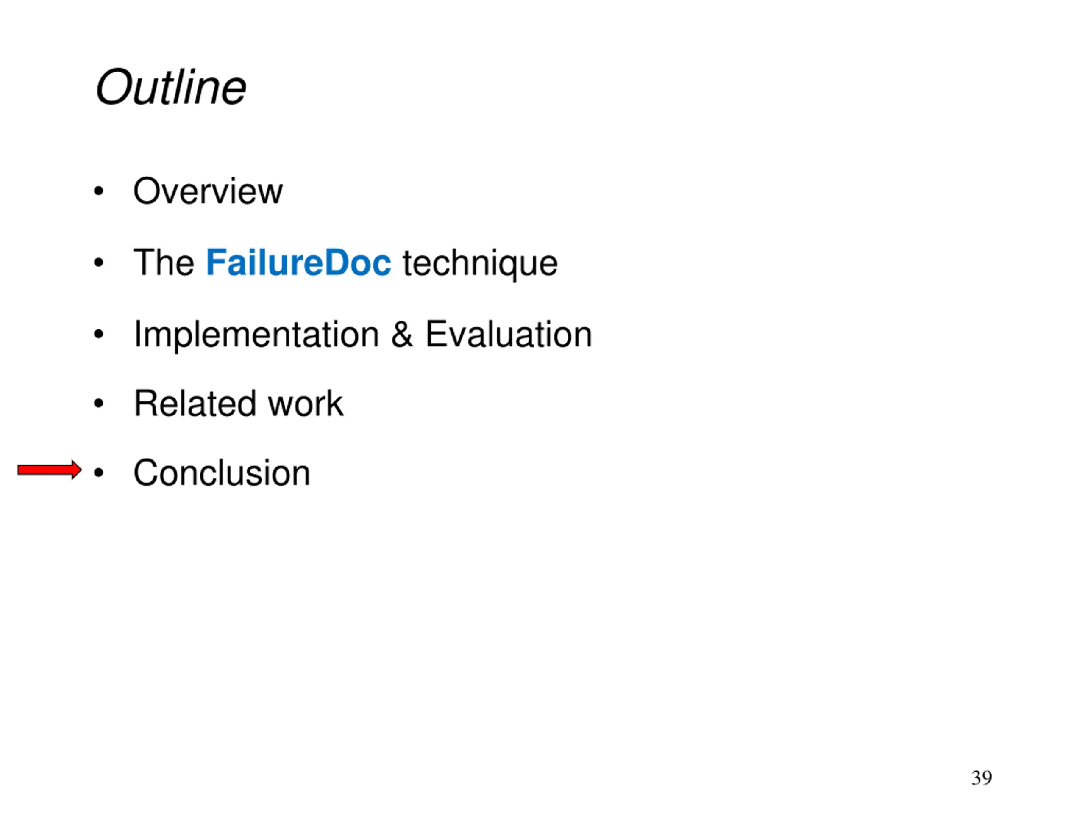
Task: Select the Overview outline item
Action: pos(208,191)
